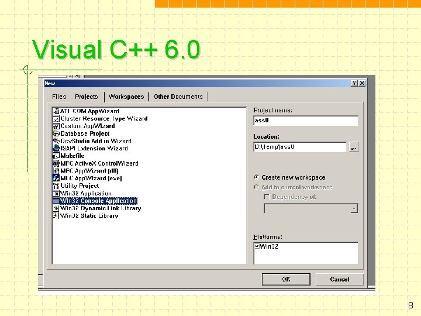Screen dimensions: 421x316
Task: Select Create new workspace radio button
Action: pyautogui.click(x=257, y=177)
